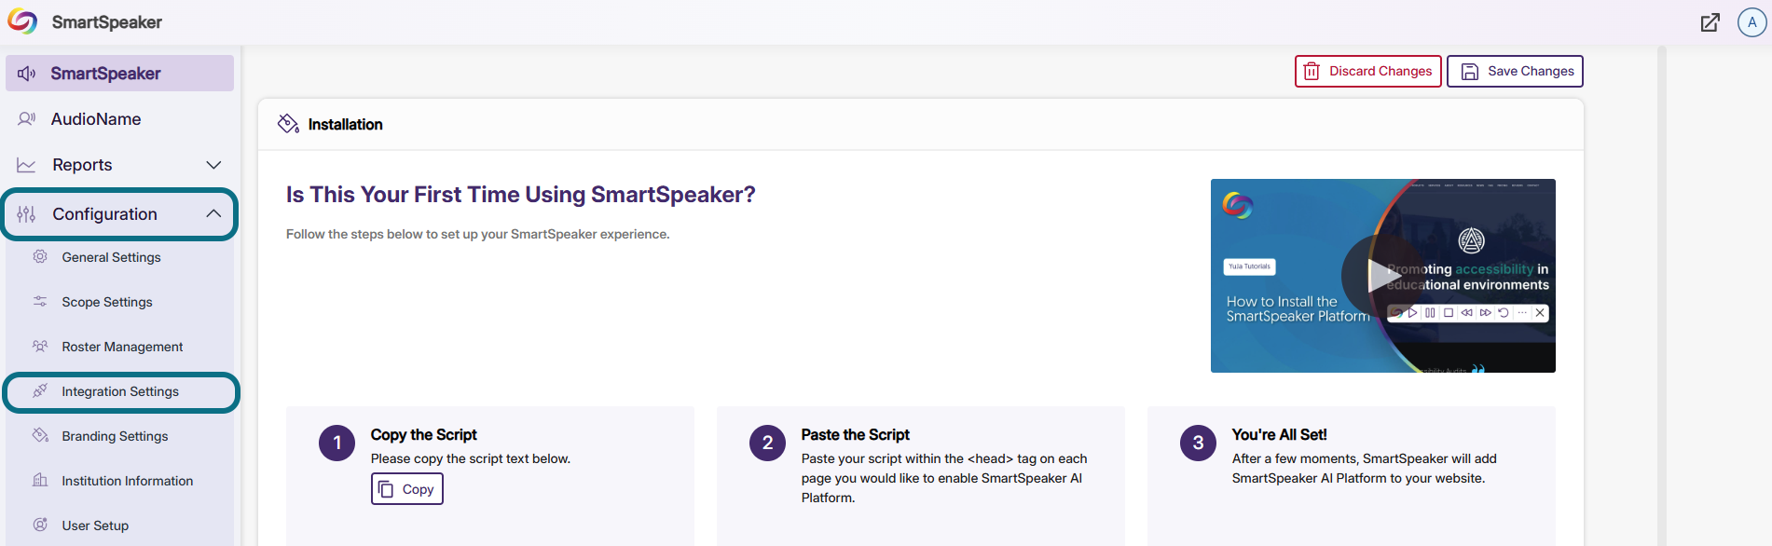Select the SmartSpeaker sidebar item with speaker icon
Viewport: 1772px width, 546px height.
click(x=119, y=74)
